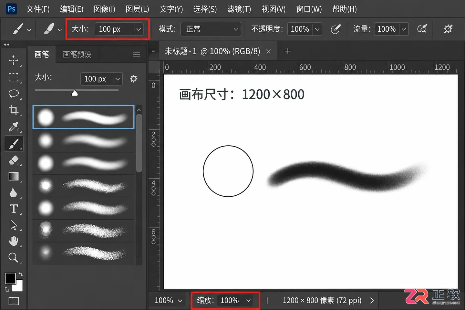
Task: Select the first soft round brush preset
Action: point(83,117)
